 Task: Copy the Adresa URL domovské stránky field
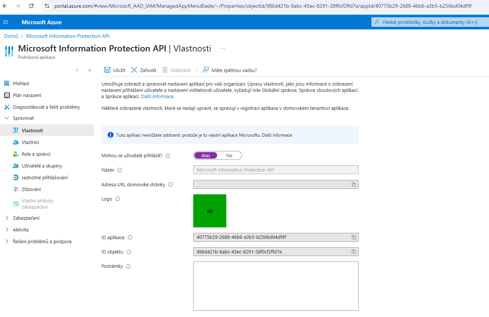(x=353, y=184)
